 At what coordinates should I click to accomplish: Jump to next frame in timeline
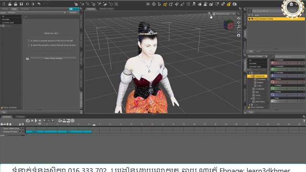40,121
